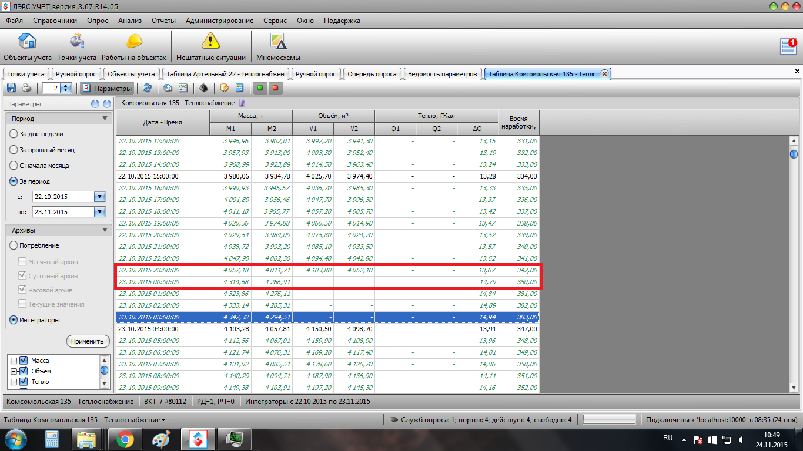This screenshot has height=451, width=803.
Task: Open the notifications icon with red badge
Action: 788,46
